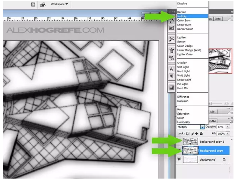Viewport: 236px width, 180px height.
Task: Toggle Lock position icon
Action: (197, 133)
